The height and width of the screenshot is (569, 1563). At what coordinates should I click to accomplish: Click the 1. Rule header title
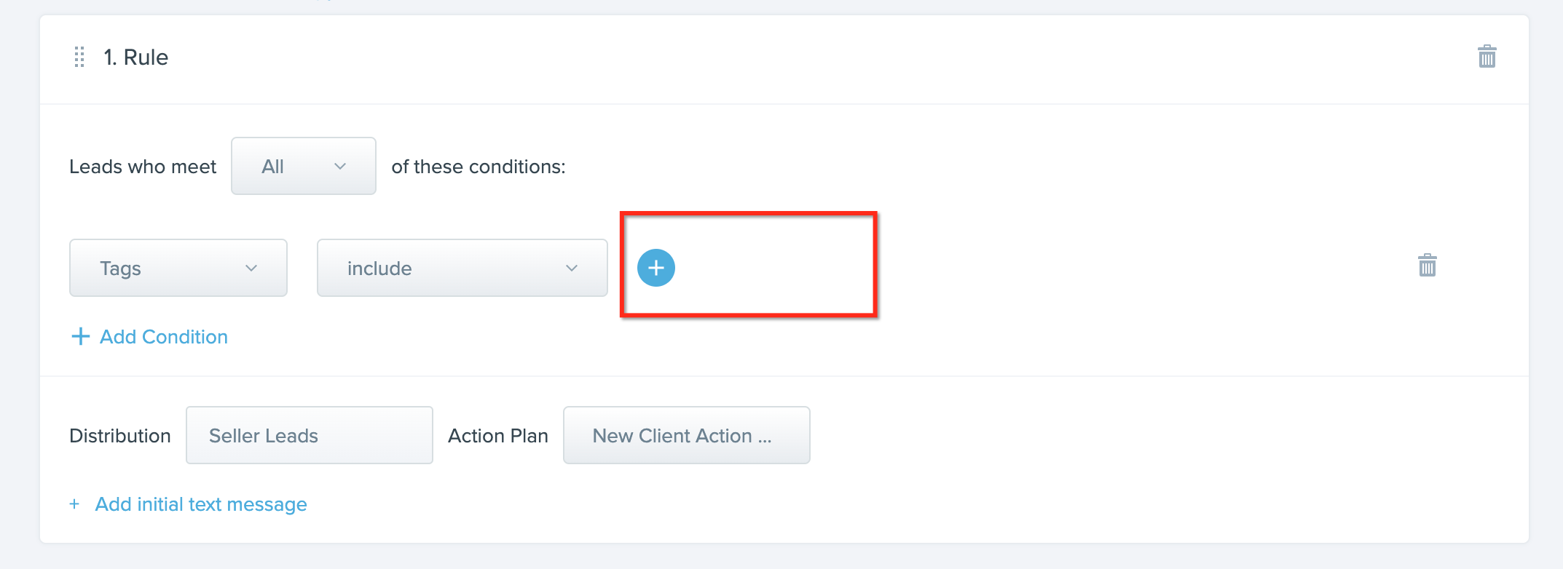tap(135, 57)
